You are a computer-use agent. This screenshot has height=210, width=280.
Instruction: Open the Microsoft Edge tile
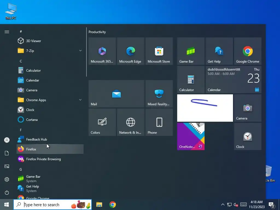(130, 51)
